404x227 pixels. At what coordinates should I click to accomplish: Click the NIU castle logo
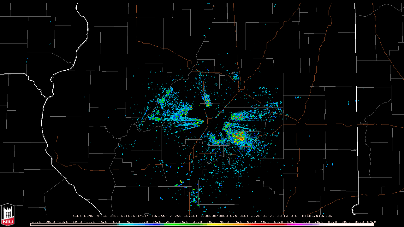tap(8, 214)
